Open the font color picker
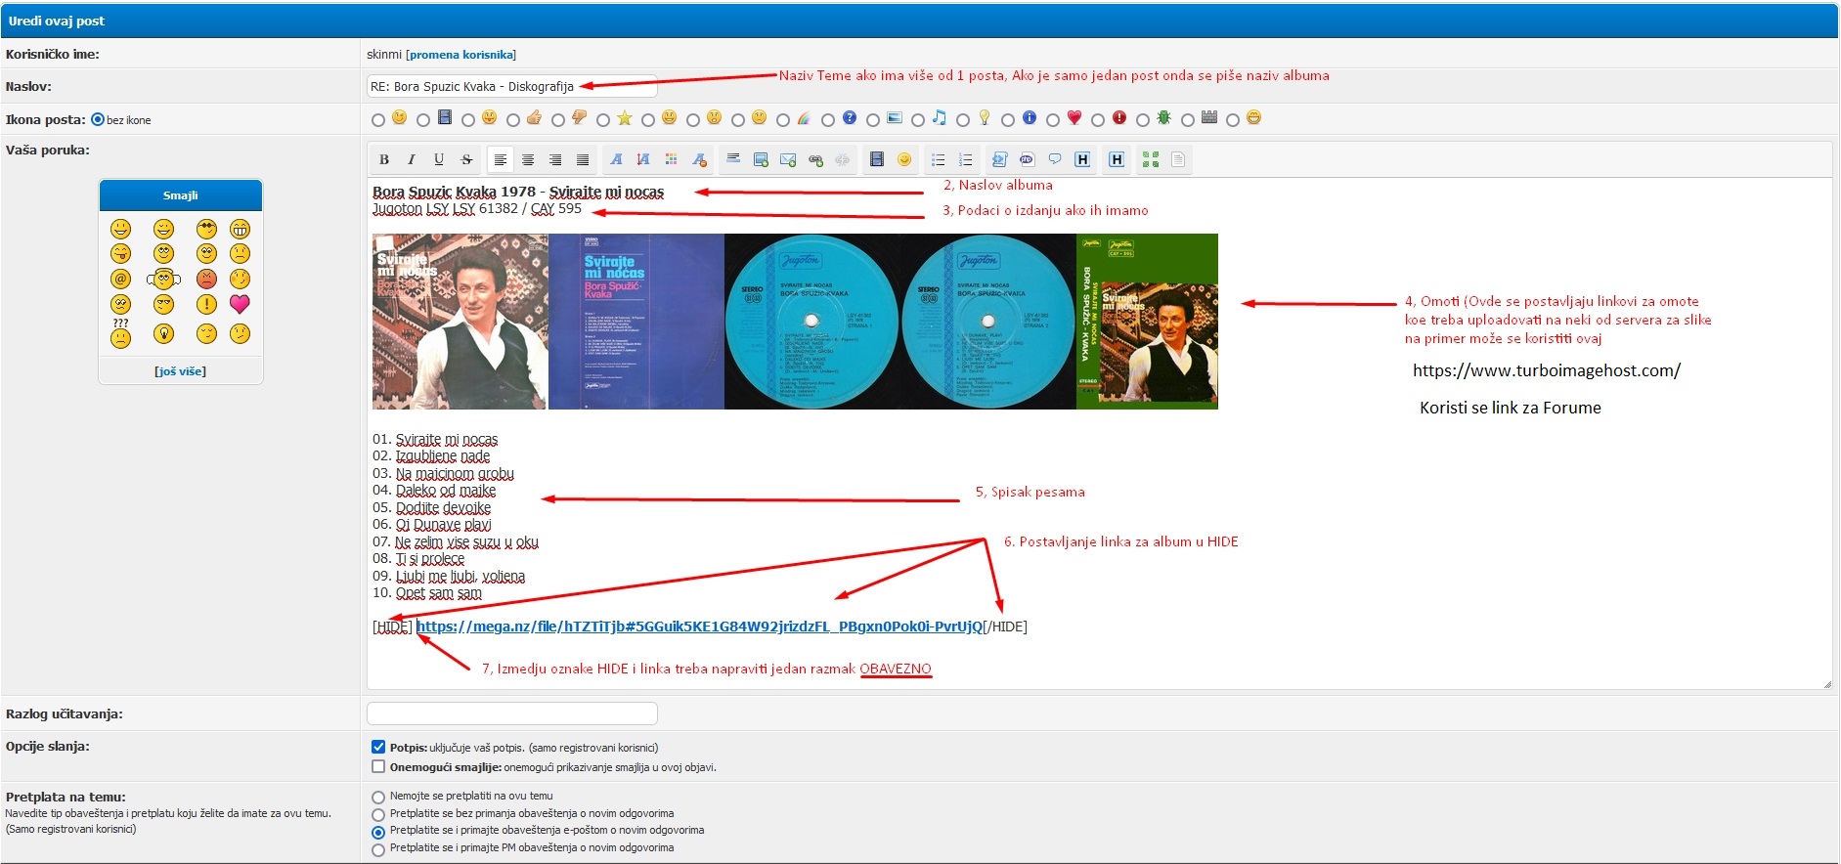This screenshot has width=1841, height=864. click(671, 159)
